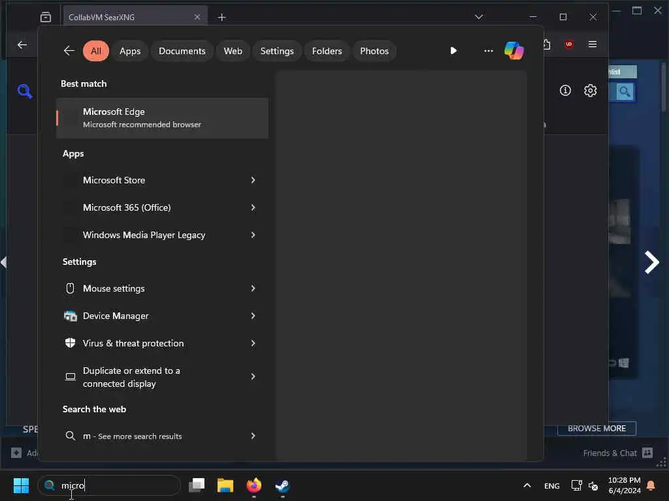Expand Device Manager details arrow

(253, 316)
